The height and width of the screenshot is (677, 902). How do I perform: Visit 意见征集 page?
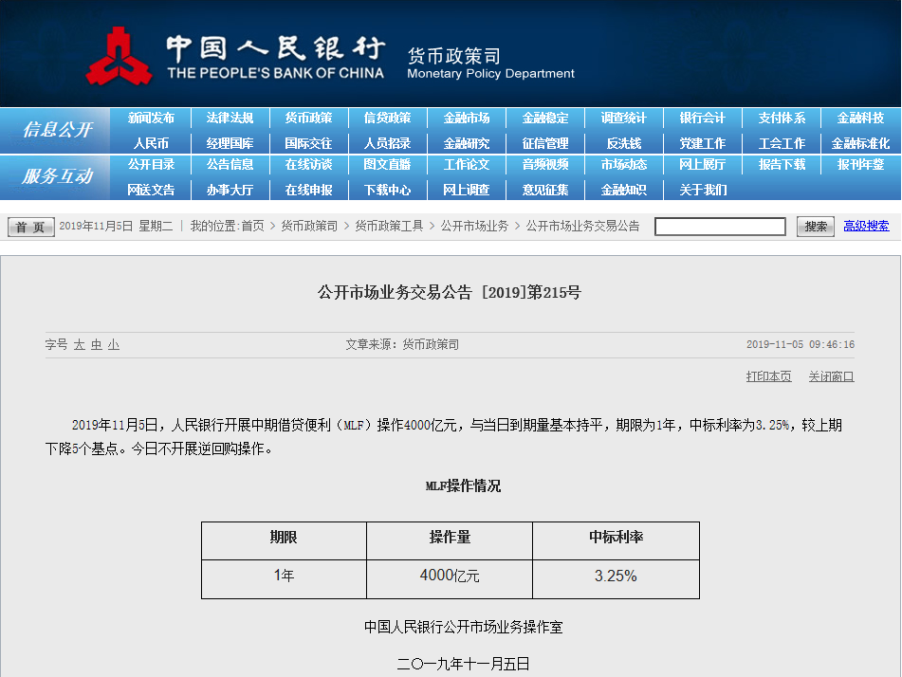[544, 190]
